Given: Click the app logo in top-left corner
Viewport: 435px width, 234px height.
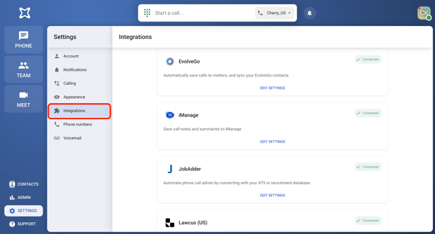Looking at the screenshot, I should (25, 13).
